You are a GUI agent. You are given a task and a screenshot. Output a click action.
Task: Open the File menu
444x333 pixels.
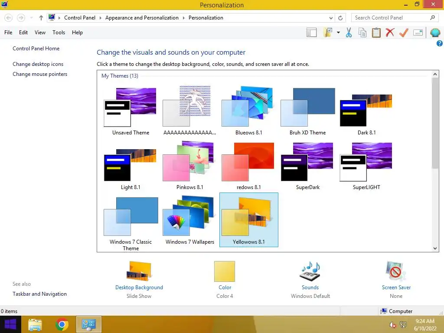click(8, 33)
